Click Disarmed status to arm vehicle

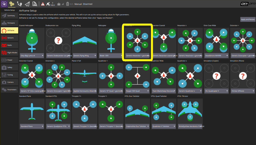[x=88, y=4]
